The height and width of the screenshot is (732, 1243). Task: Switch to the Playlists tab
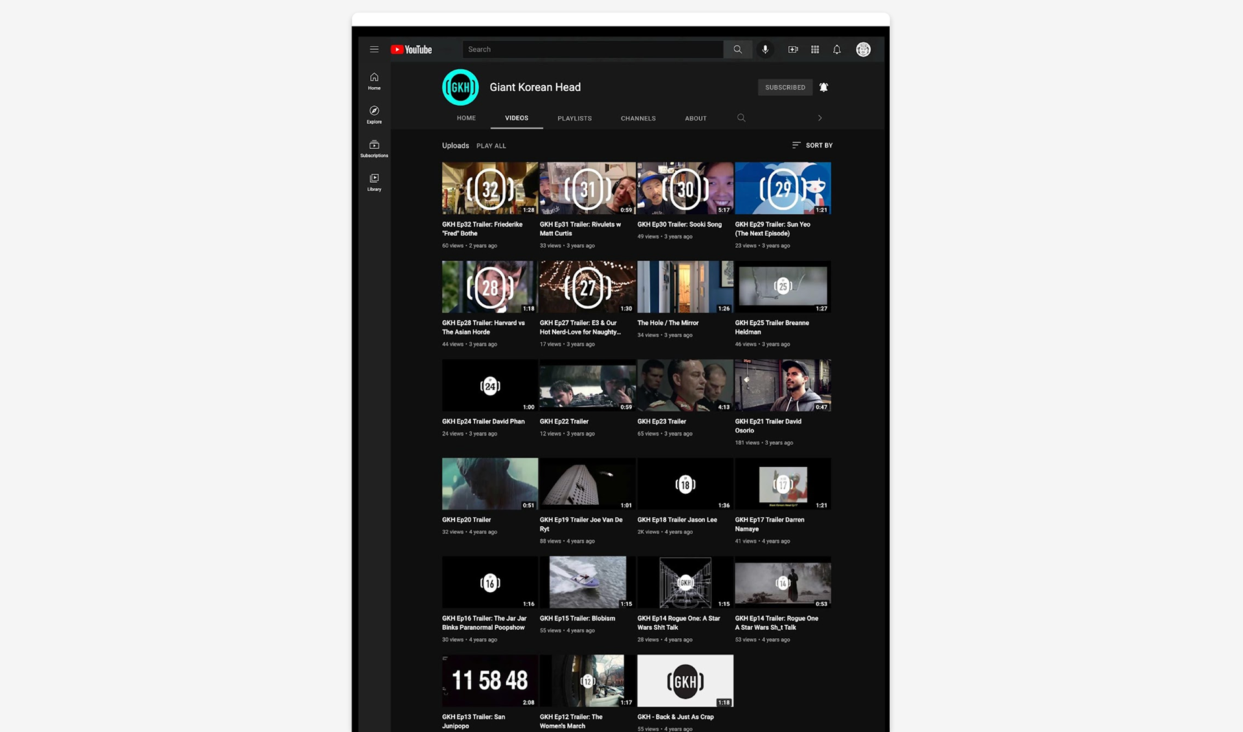pos(574,118)
